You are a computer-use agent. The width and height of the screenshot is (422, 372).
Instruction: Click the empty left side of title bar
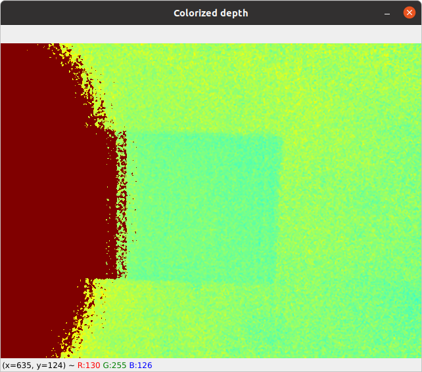click(x=66, y=13)
